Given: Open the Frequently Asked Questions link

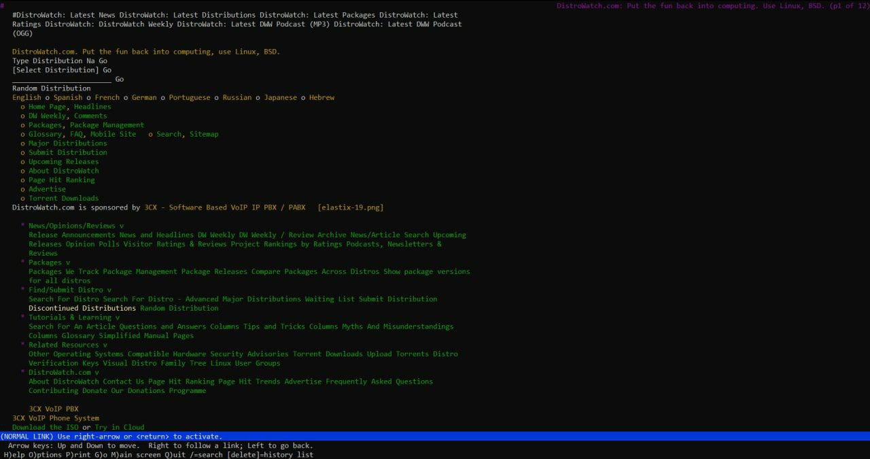Looking at the screenshot, I should [379, 381].
